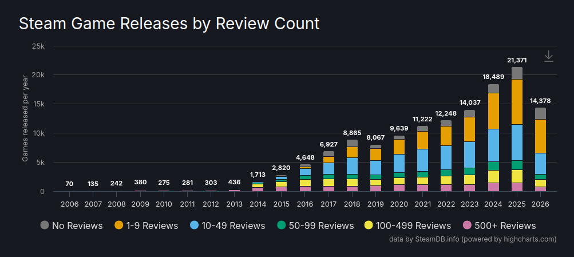This screenshot has height=257, width=574.
Task: Click the 436 label above 2013
Action: 235,183
